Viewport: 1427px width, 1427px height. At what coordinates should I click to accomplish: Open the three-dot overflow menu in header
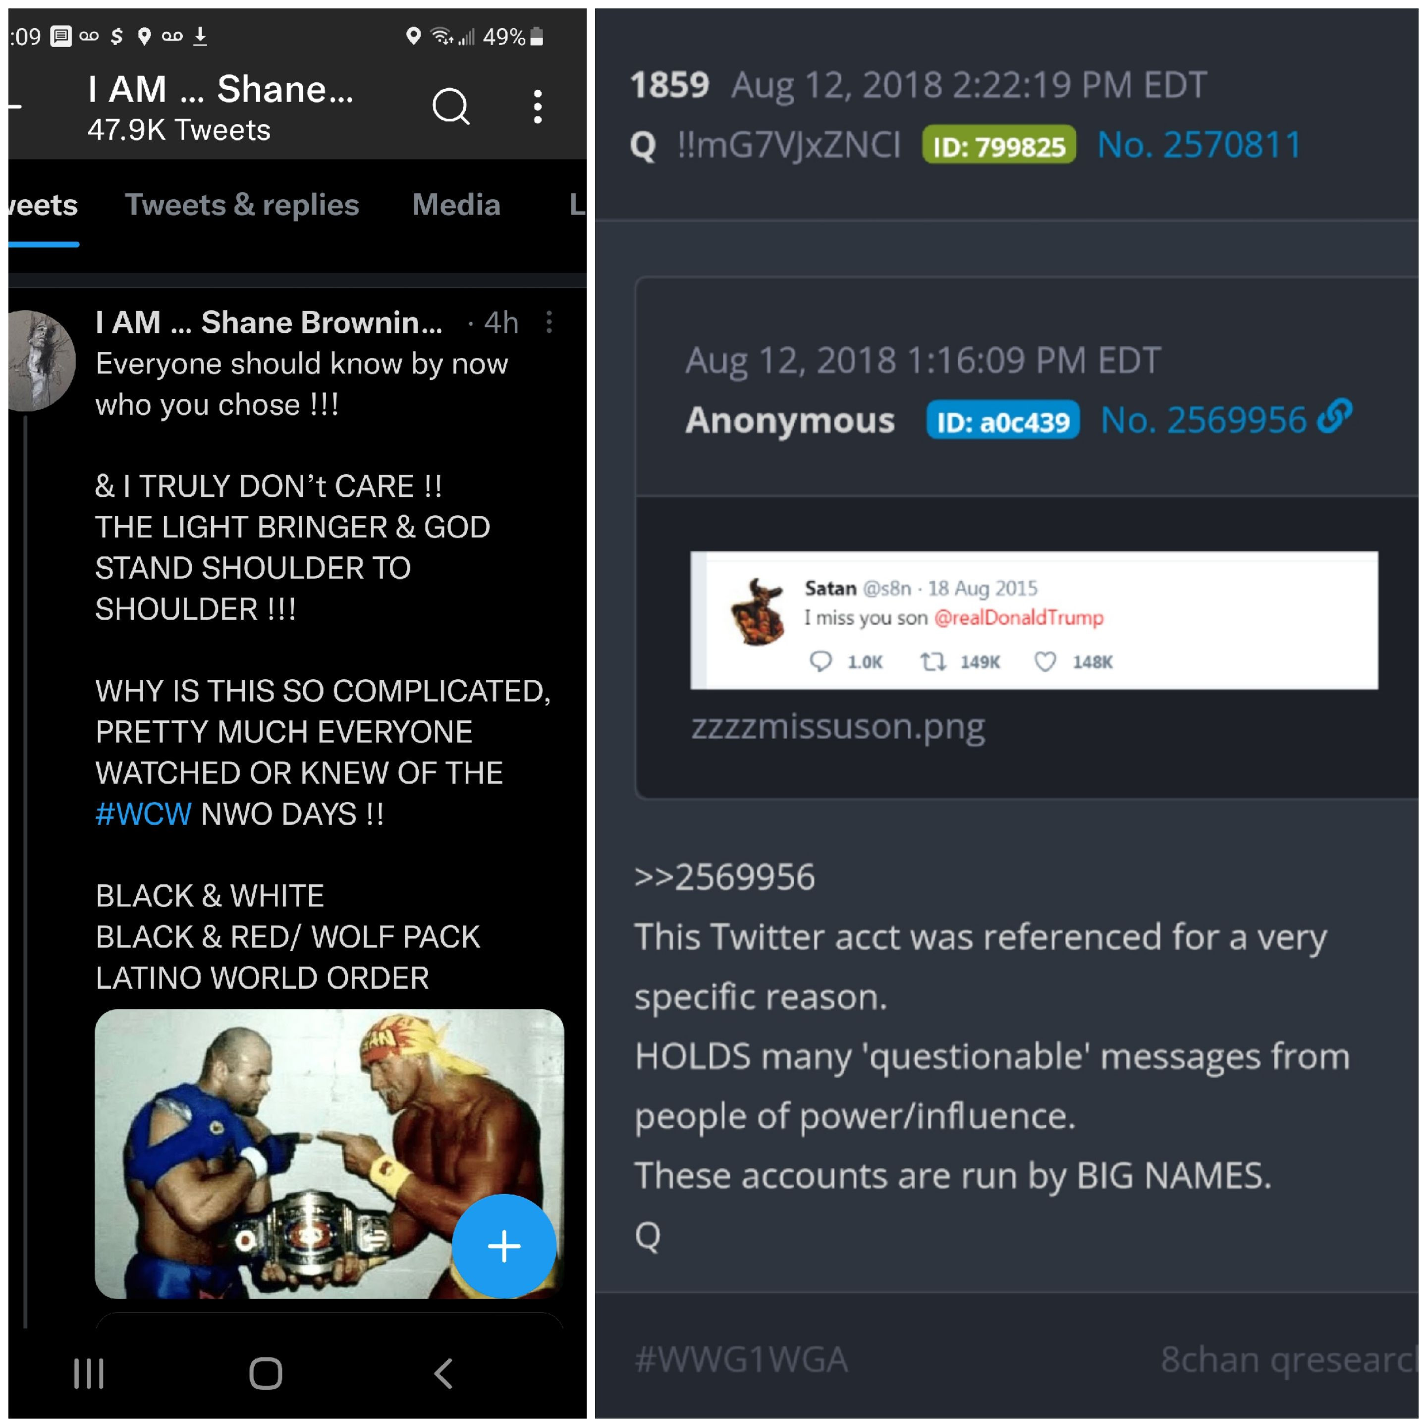point(538,107)
